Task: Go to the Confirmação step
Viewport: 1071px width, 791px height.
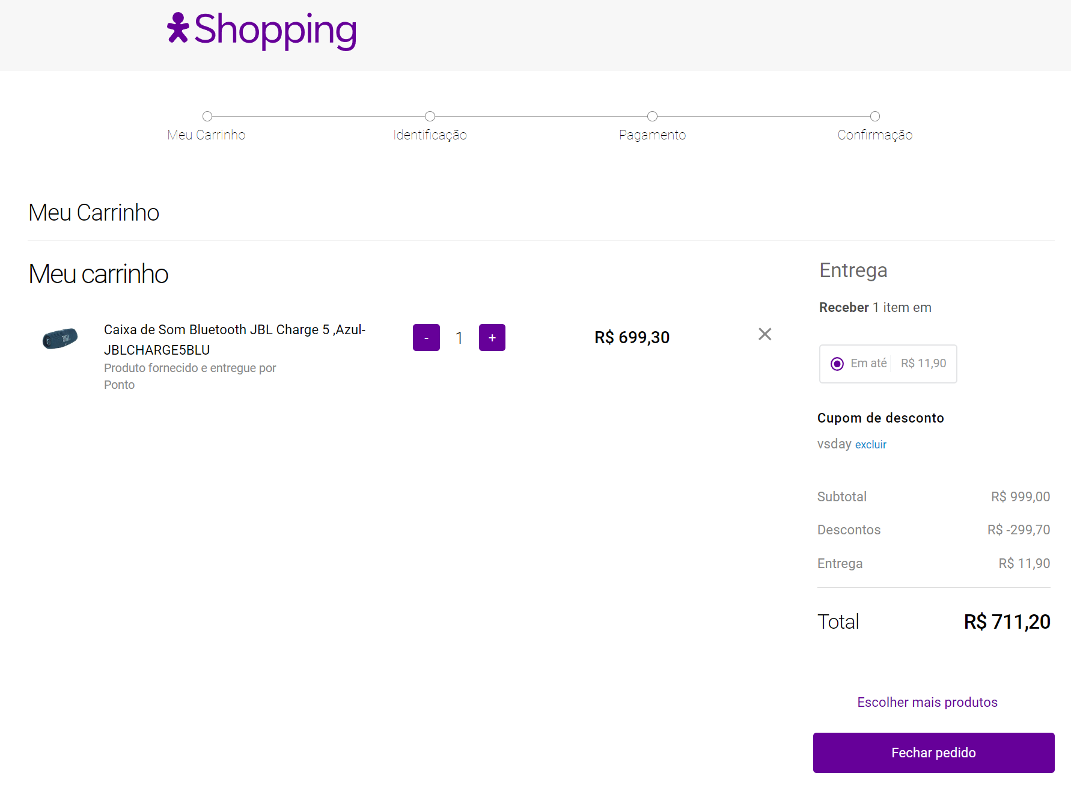Action: coord(875,127)
